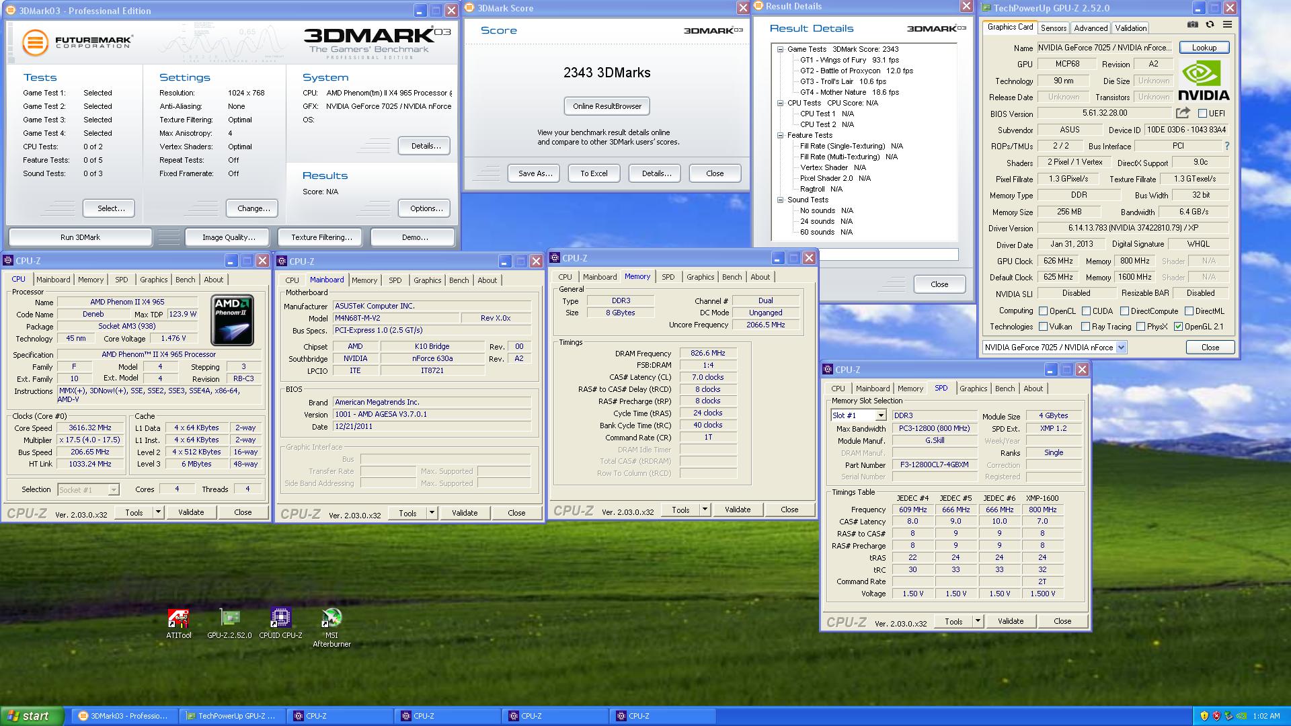Screen dimensions: 1291x726
Task: Click the GPU-Z Lookup button
Action: [1204, 48]
